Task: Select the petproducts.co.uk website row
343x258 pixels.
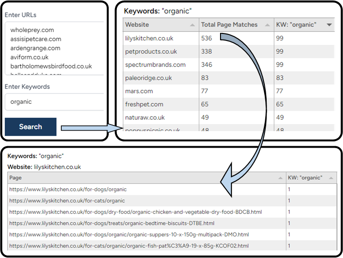Action: tap(151, 51)
